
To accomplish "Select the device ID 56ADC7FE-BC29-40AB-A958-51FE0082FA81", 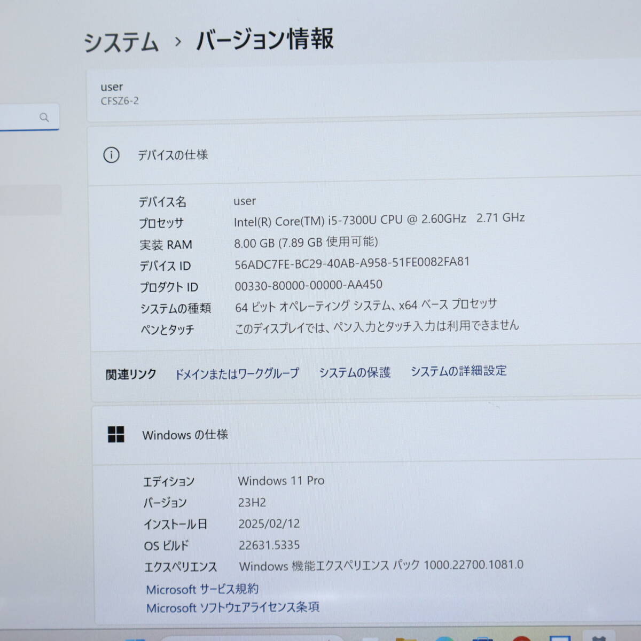I will click(352, 263).
